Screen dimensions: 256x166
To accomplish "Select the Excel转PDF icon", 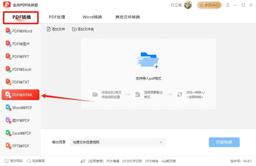I will click(8, 133).
